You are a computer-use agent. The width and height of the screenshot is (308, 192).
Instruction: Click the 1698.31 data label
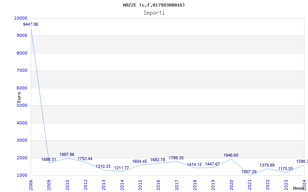(x=49, y=159)
